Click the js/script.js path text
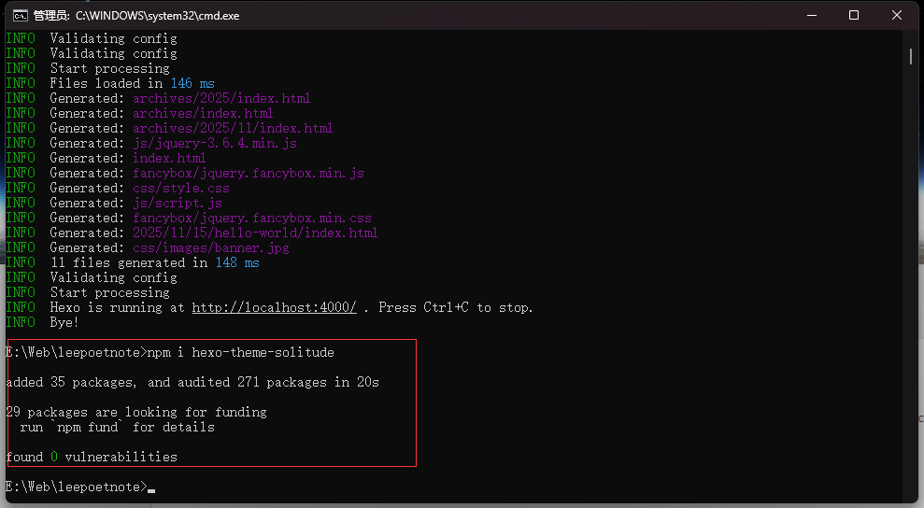This screenshot has height=508, width=924. tap(177, 203)
